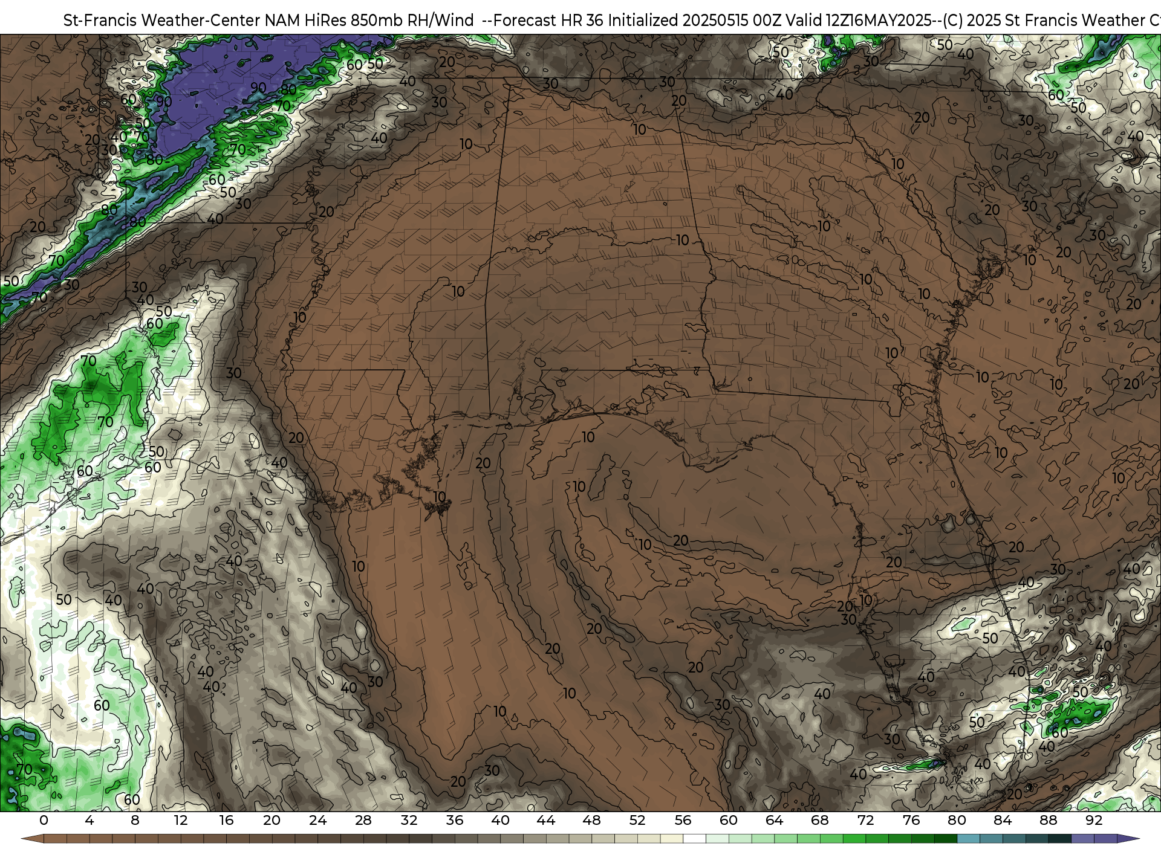This screenshot has height=846, width=1161.
Task: Select the light blue colorbar swatch after 80
Action: (x=968, y=839)
